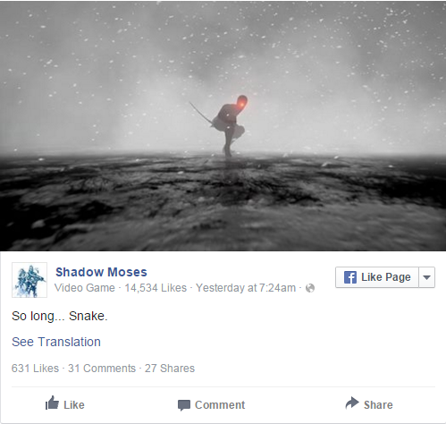
Task: Click the Like text label below post
Action: pos(74,405)
